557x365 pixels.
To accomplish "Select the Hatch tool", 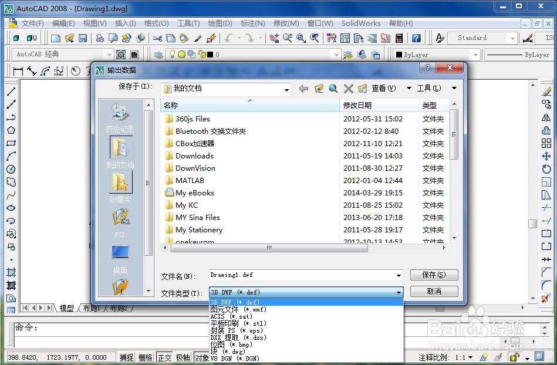I will [11, 273].
